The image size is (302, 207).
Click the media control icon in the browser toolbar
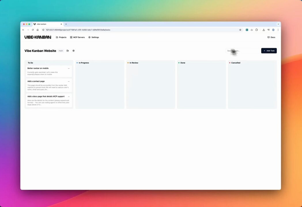point(269,30)
